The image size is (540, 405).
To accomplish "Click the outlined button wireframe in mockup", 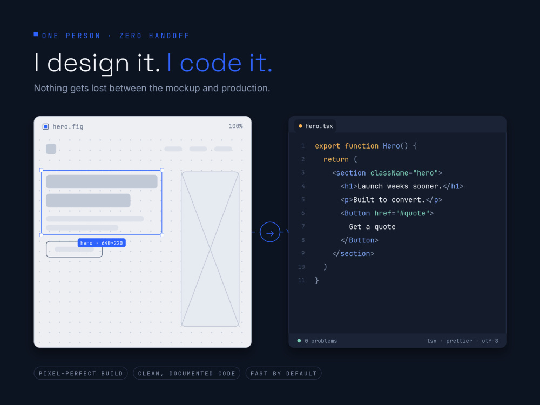I will point(75,249).
